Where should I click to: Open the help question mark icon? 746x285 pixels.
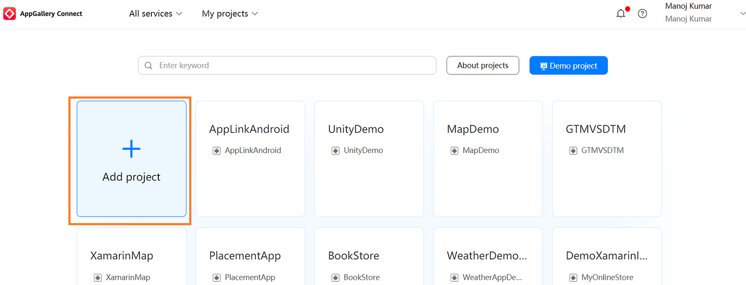click(643, 14)
